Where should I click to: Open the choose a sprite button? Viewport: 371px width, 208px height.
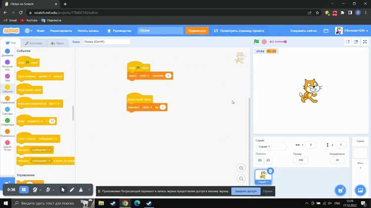[x=340, y=190]
